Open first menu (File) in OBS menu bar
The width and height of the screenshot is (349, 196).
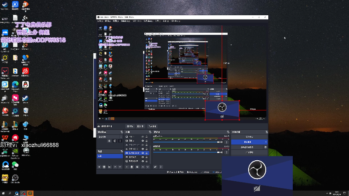point(100,21)
